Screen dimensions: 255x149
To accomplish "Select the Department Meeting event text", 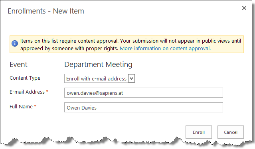I will [x=98, y=65].
